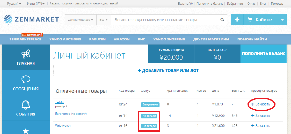Open the О нас link

click(x=251, y=3)
